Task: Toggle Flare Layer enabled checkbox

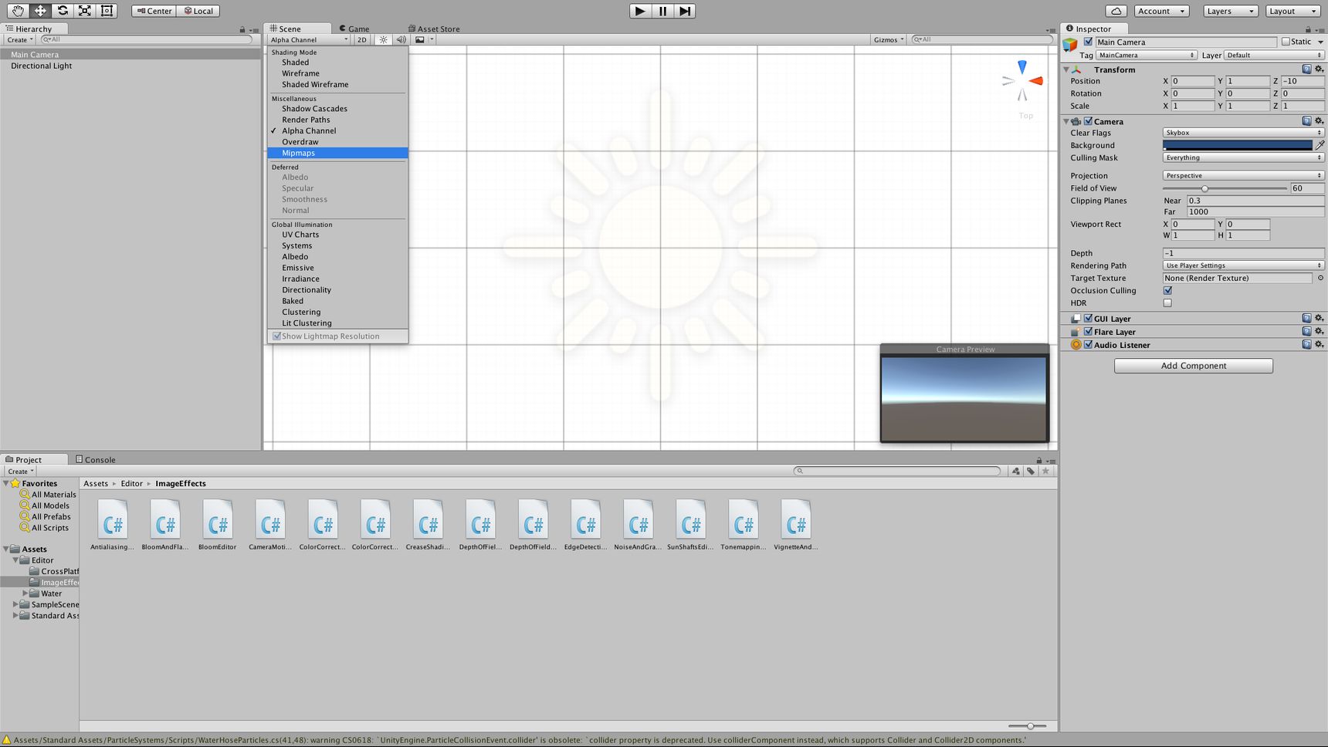Action: [1088, 332]
